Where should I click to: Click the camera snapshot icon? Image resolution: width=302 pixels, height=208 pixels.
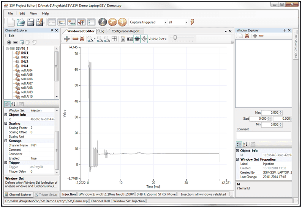[x=130, y=39]
